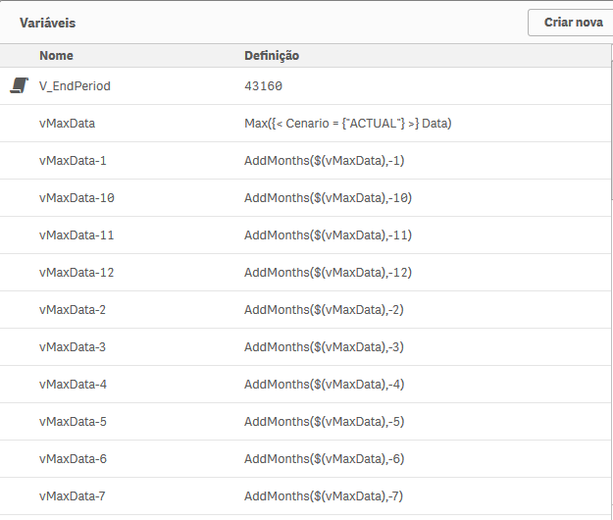Image resolution: width=613 pixels, height=520 pixels.
Task: Select the V_EndPeriod variable row
Action: [75, 86]
